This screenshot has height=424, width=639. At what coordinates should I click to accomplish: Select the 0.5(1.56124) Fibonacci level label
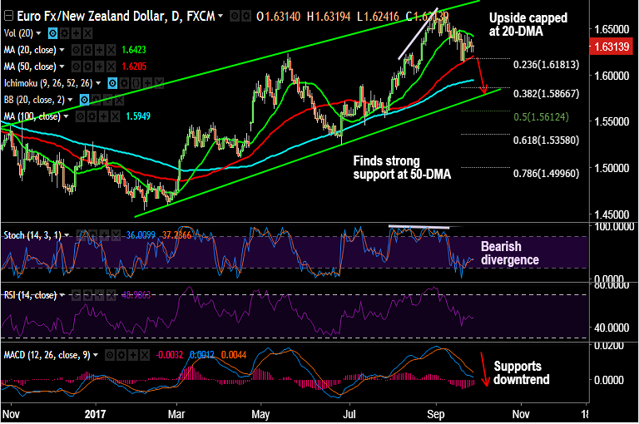click(541, 117)
